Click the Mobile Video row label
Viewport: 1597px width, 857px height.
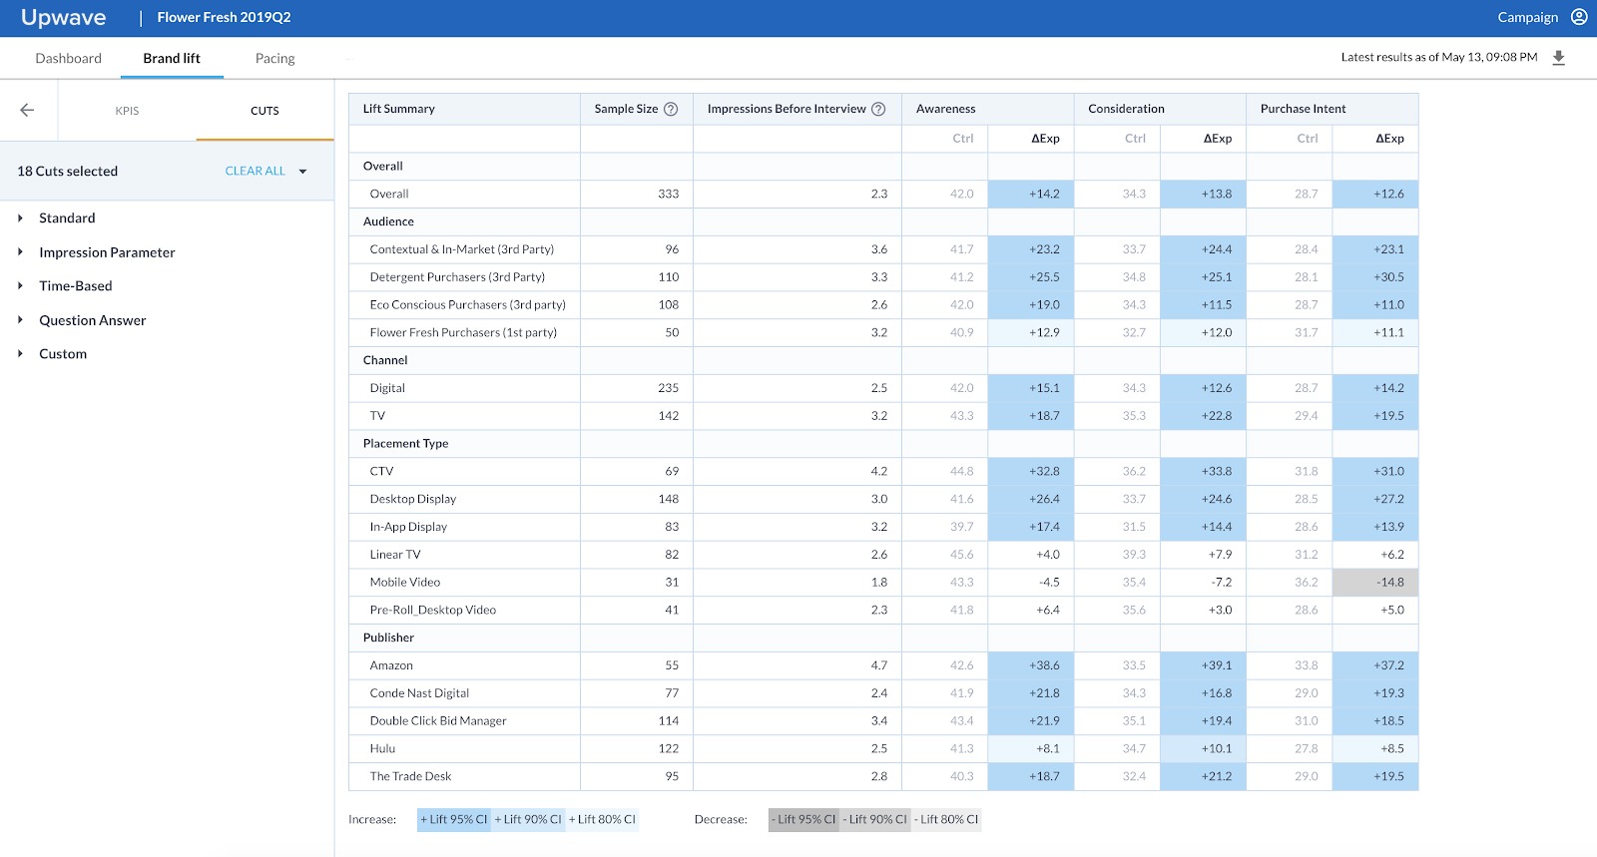tap(405, 583)
